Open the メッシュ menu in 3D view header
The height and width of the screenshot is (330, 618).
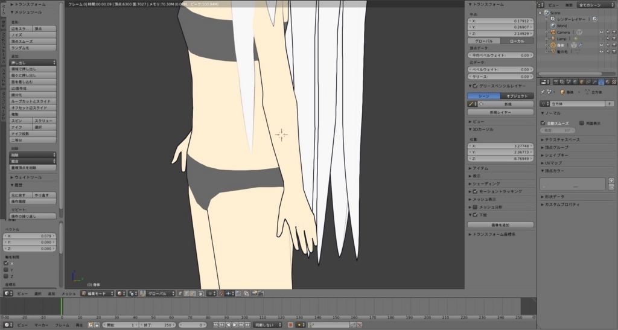(69, 293)
